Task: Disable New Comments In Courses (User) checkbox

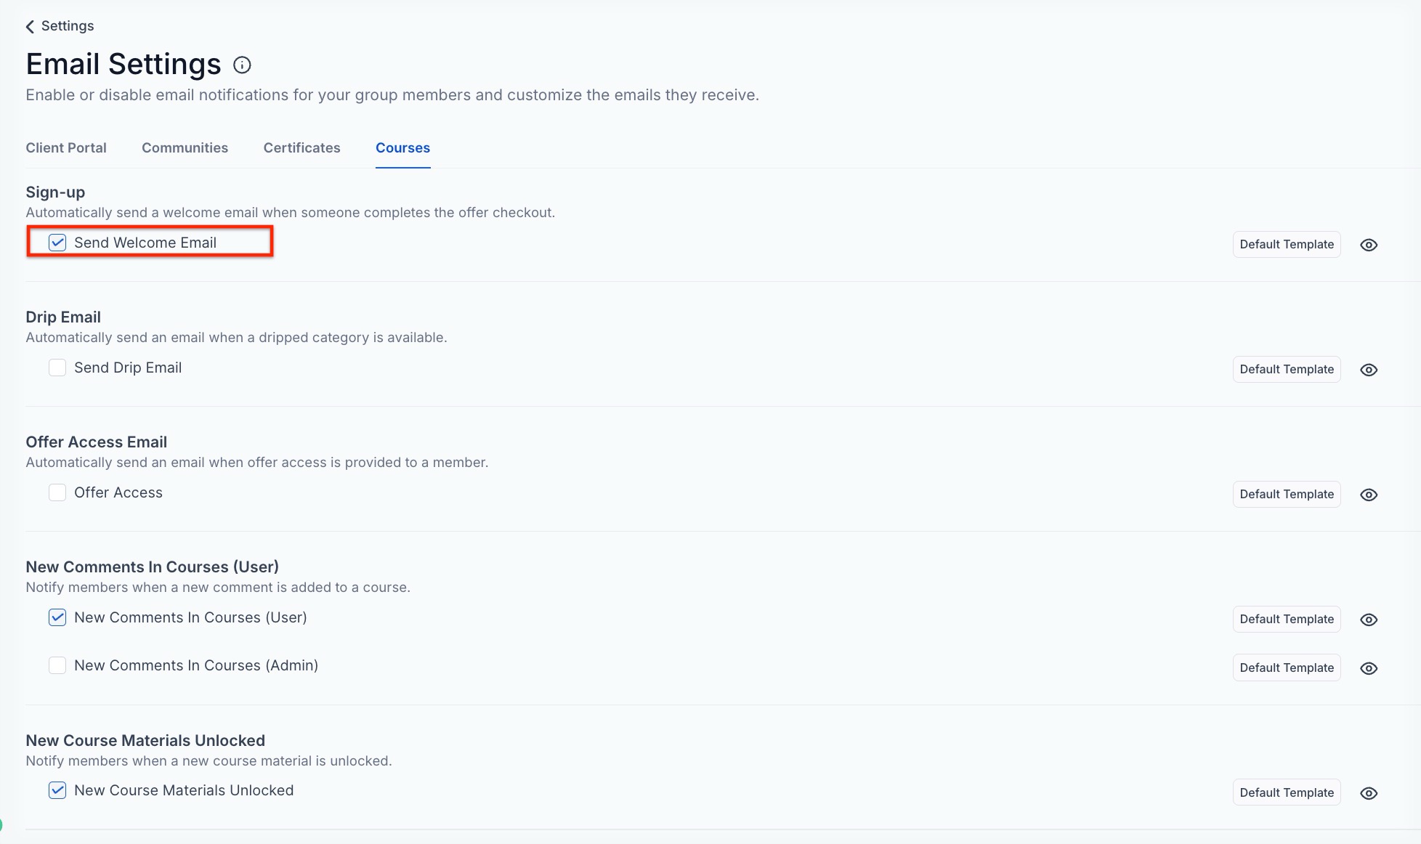Action: (57, 617)
